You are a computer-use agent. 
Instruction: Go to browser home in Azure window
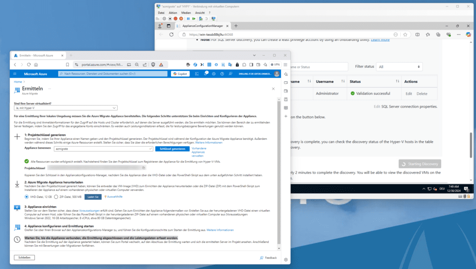36,65
